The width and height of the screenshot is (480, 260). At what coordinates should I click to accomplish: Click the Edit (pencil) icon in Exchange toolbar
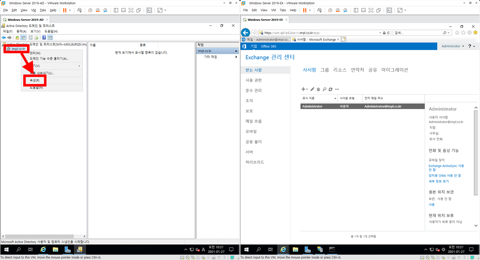click(x=312, y=89)
